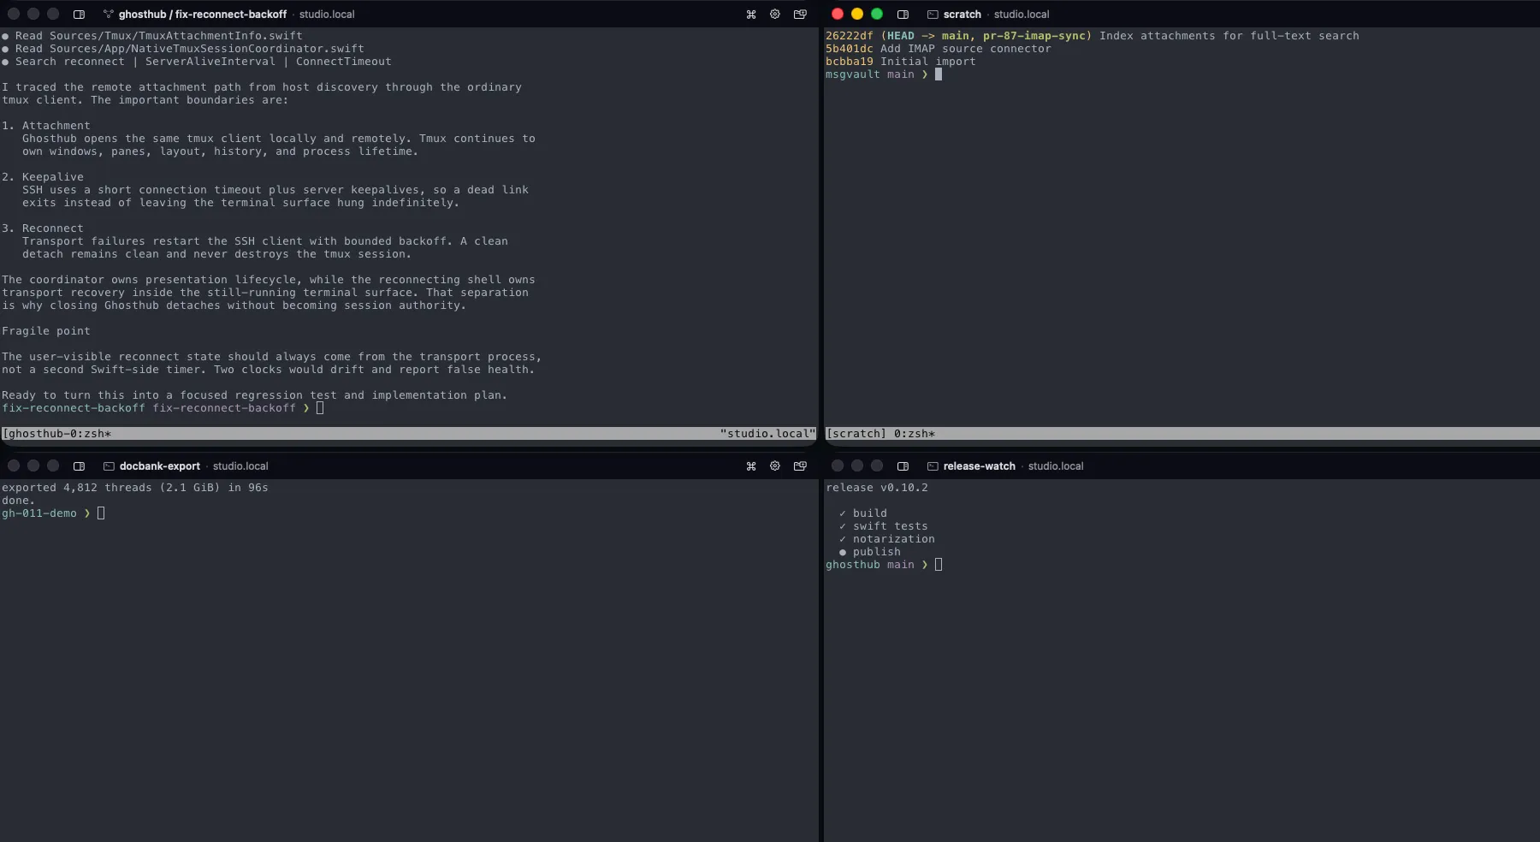The width and height of the screenshot is (1540, 842).
Task: Click the '"studio.local"' tmux status bar hostname
Action: point(767,434)
